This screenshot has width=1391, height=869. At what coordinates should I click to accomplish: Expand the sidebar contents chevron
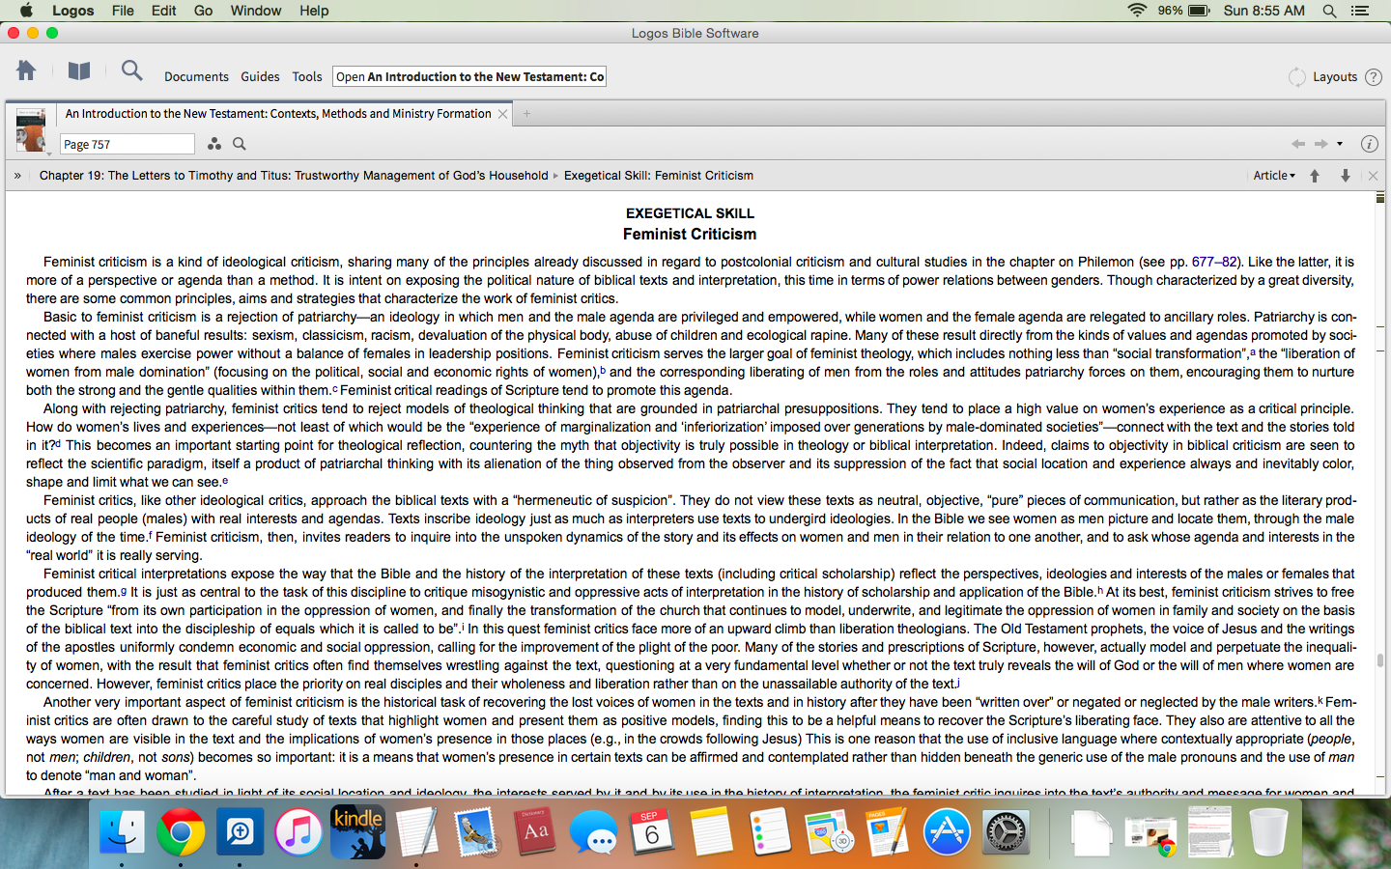(x=17, y=176)
